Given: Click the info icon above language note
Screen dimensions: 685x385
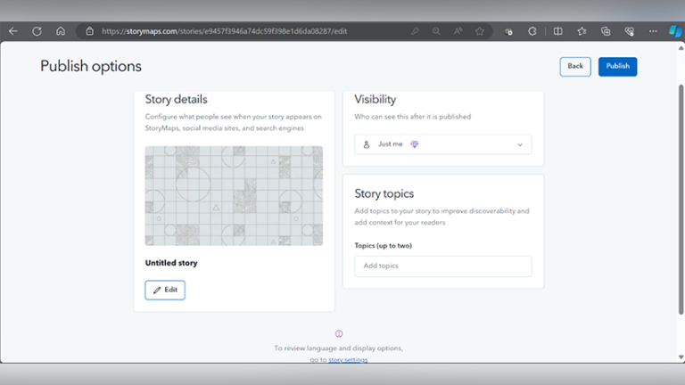Looking at the screenshot, I should pos(339,334).
